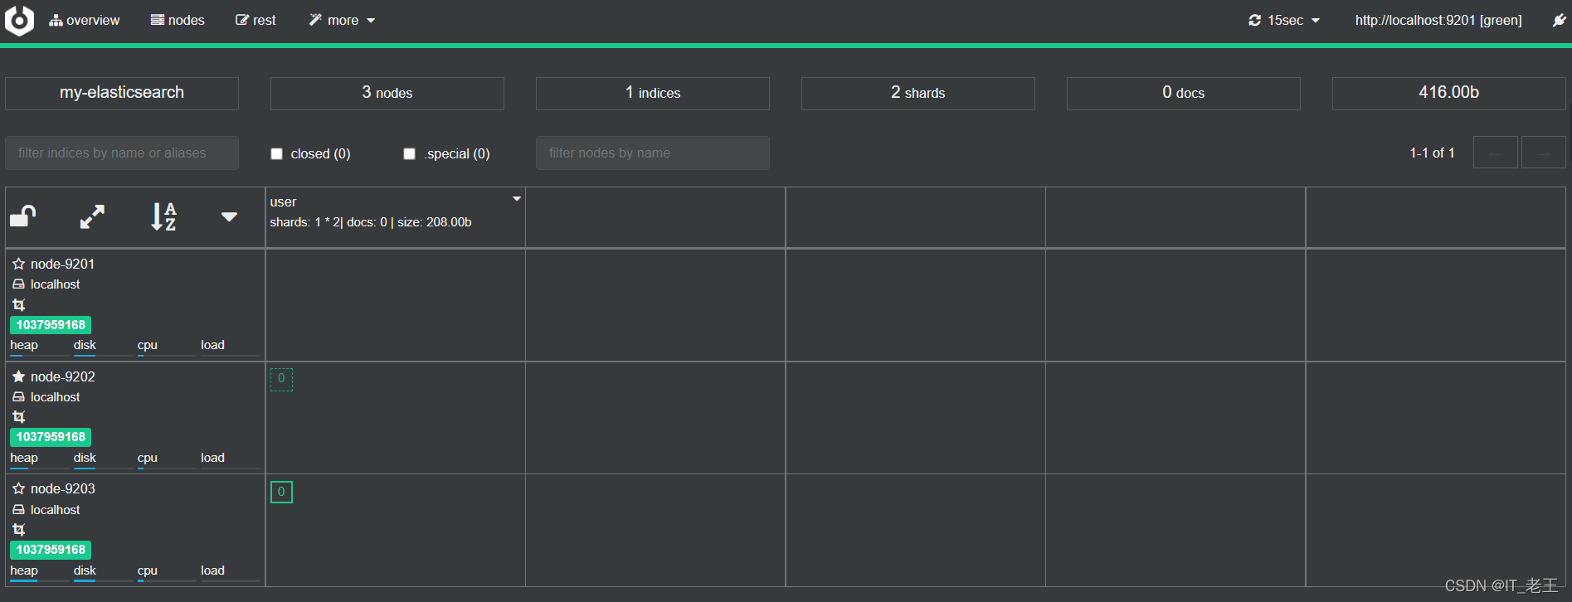
Task: Click the my-elasticsearch cluster name box
Action: 122,93
